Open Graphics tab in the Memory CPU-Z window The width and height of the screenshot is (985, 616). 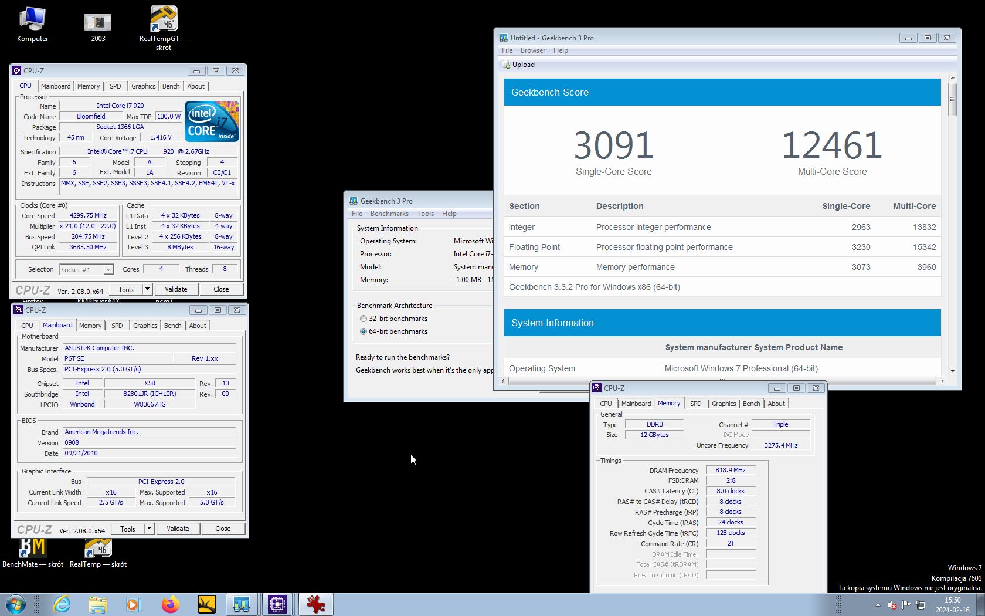point(724,404)
